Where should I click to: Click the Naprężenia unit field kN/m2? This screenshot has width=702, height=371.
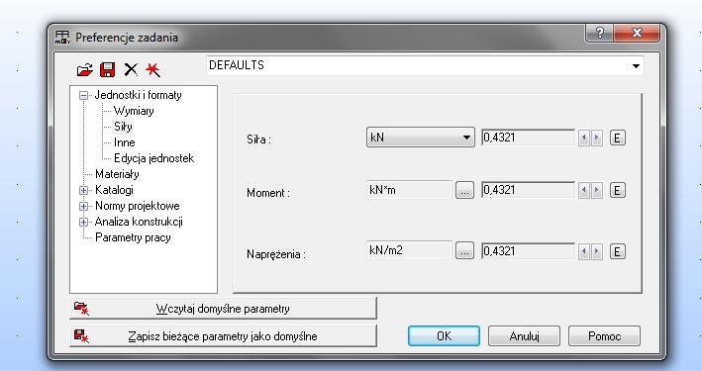coord(409,250)
